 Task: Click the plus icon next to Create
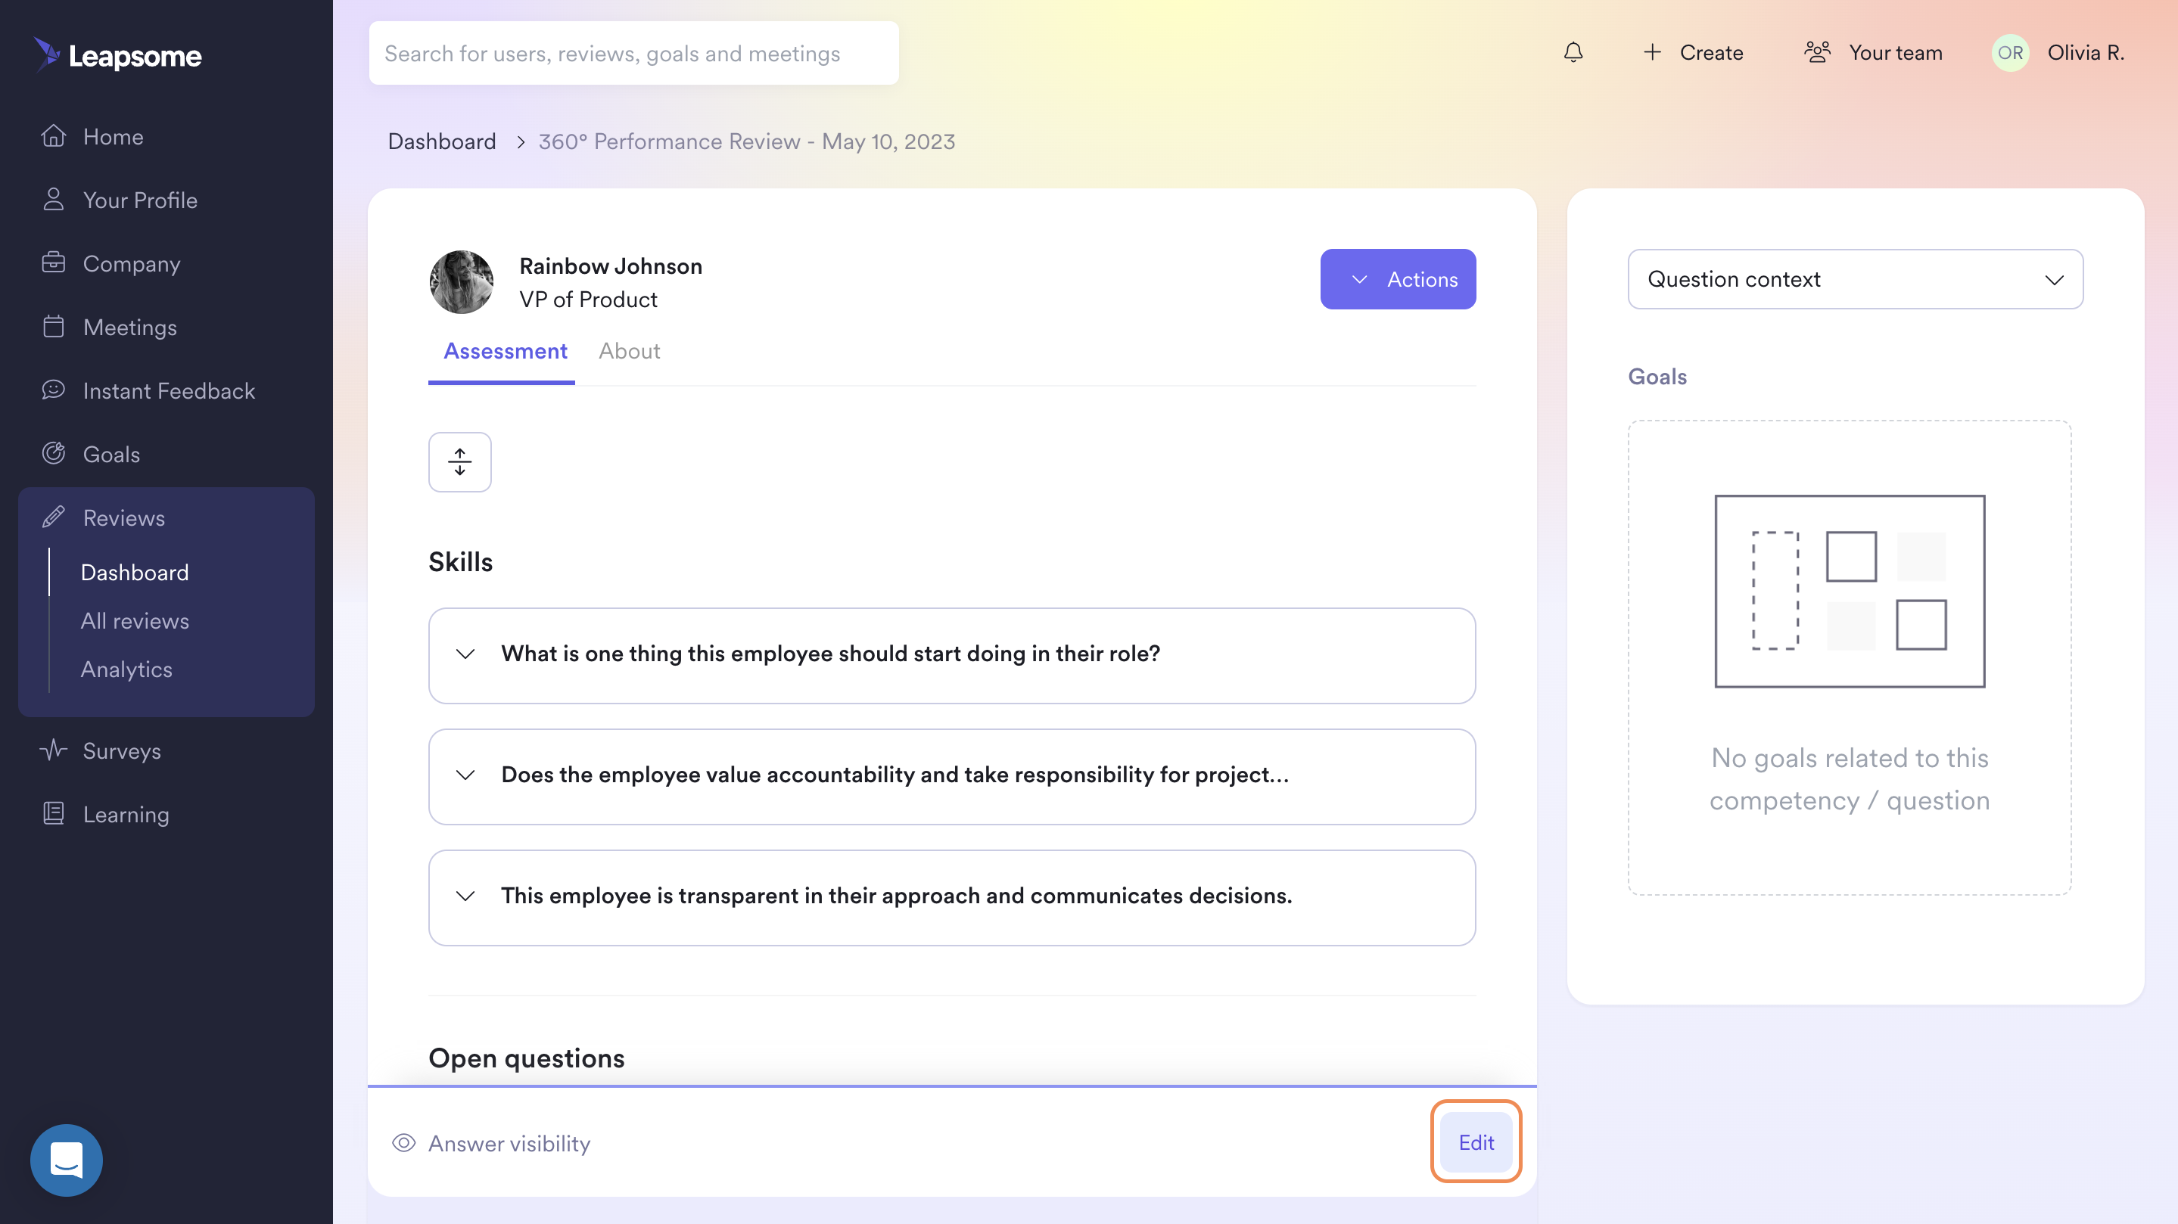click(x=1652, y=52)
